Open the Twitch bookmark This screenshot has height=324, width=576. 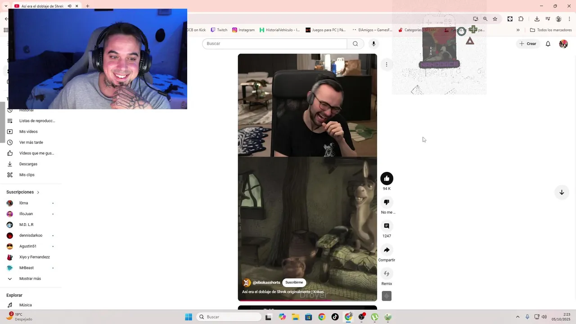[219, 30]
